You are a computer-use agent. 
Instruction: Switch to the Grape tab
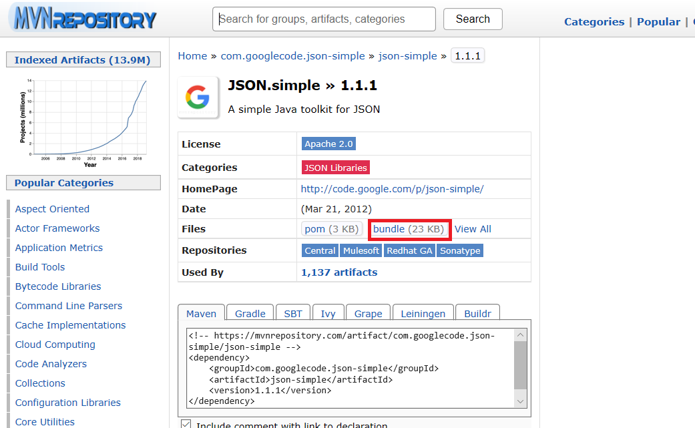(368, 312)
